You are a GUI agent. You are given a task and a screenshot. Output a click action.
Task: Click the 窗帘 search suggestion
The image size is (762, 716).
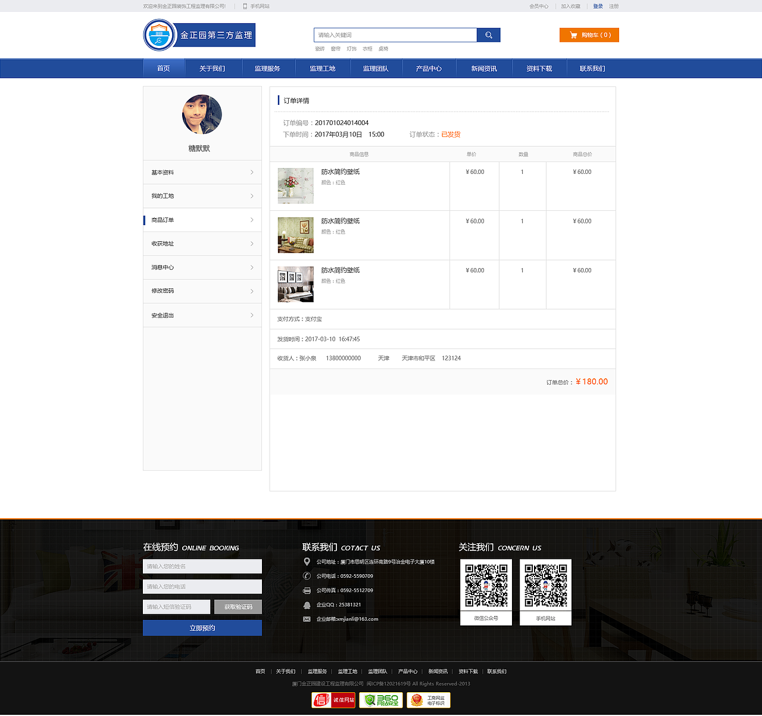pos(336,49)
